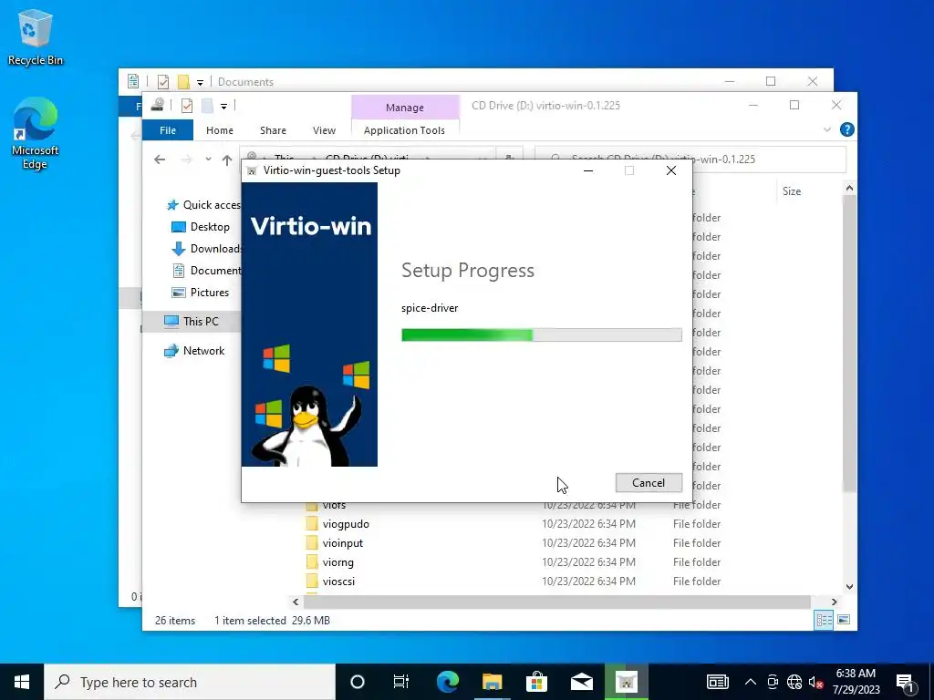Image resolution: width=934 pixels, height=700 pixels.
Task: Open the Documents window toolbar dropdown arrow
Action: click(200, 83)
